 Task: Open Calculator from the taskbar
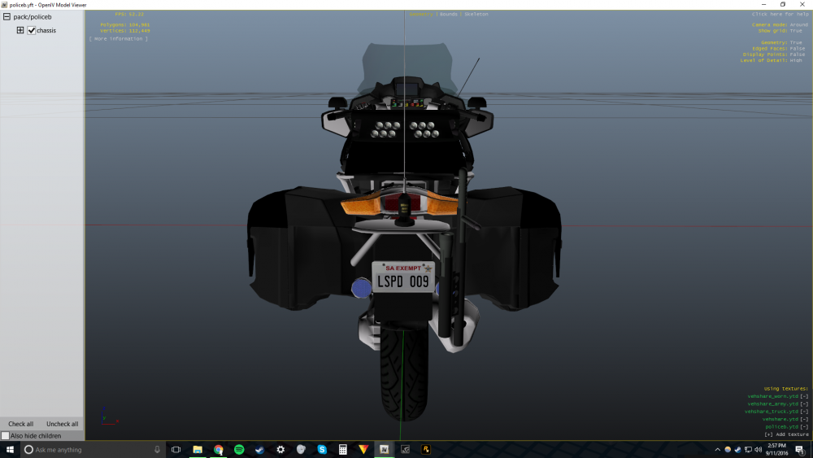coord(343,450)
